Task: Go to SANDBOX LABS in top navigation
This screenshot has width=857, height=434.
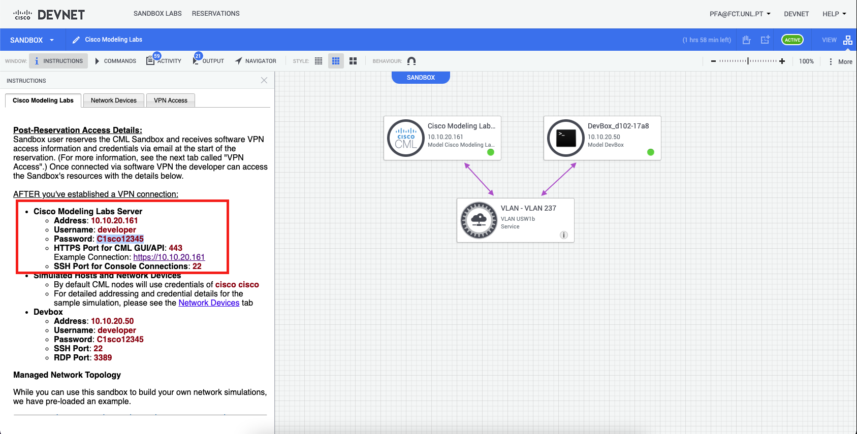Action: click(x=157, y=14)
